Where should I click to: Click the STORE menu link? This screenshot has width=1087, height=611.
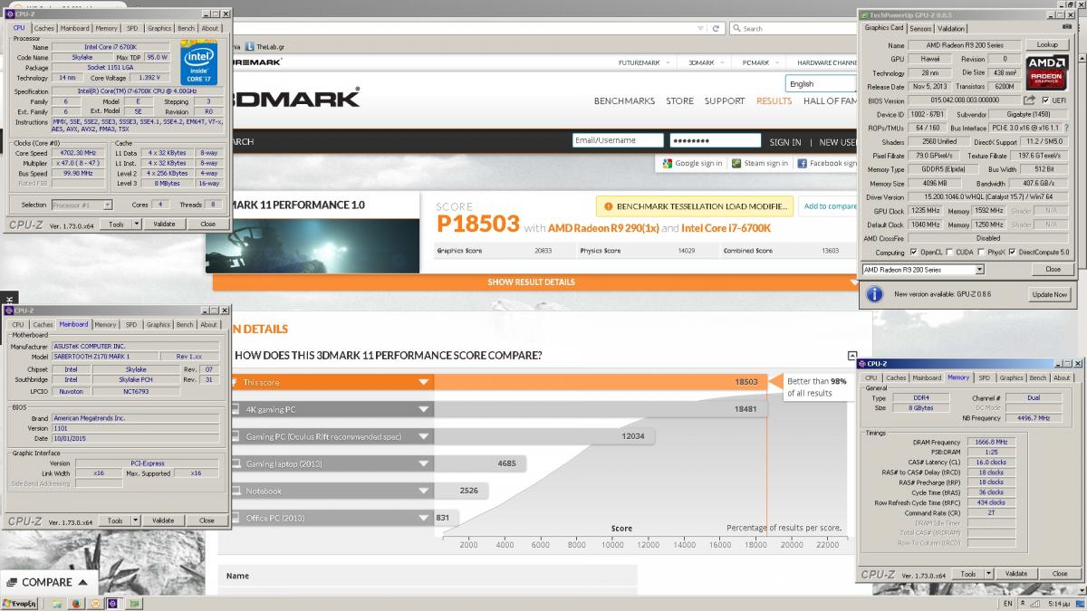pyautogui.click(x=679, y=101)
